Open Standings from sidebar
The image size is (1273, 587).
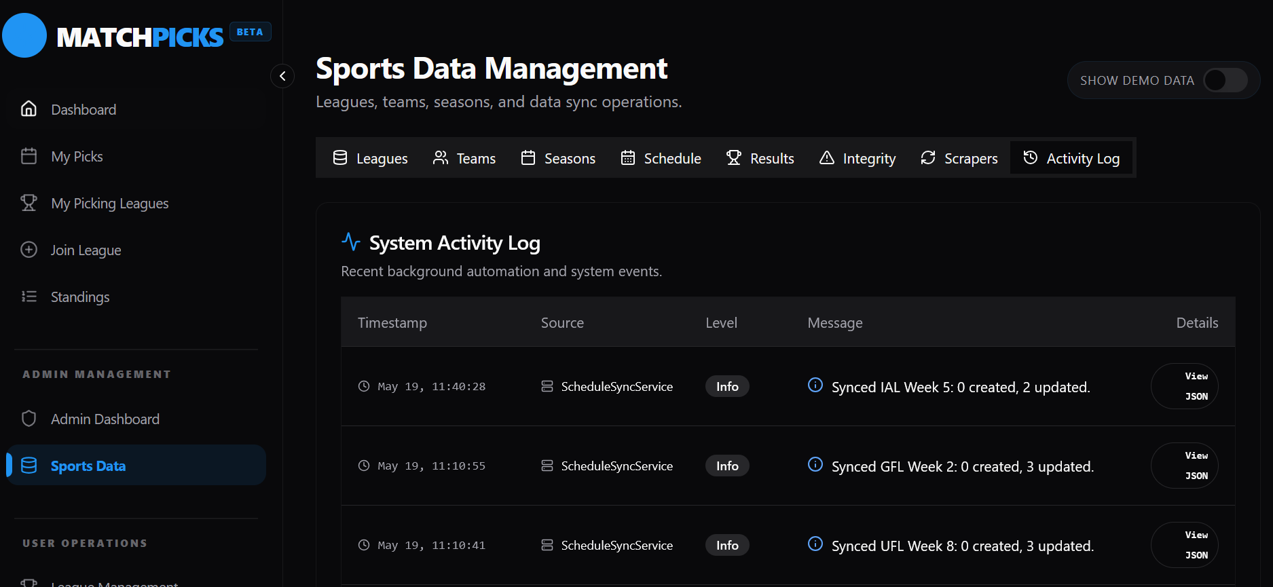[x=136, y=297]
